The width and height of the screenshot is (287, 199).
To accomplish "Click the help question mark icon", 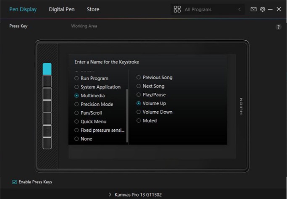I will point(279,27).
